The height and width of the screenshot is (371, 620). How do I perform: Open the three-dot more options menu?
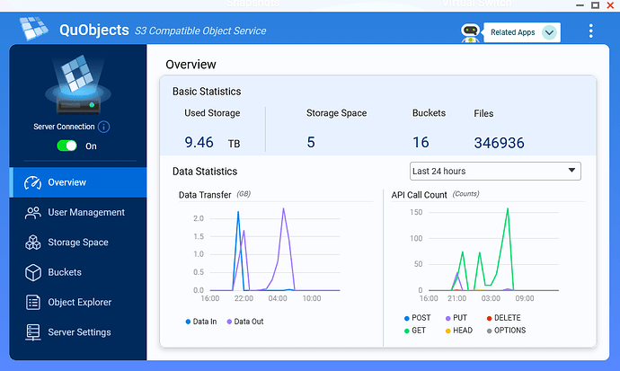(x=590, y=31)
